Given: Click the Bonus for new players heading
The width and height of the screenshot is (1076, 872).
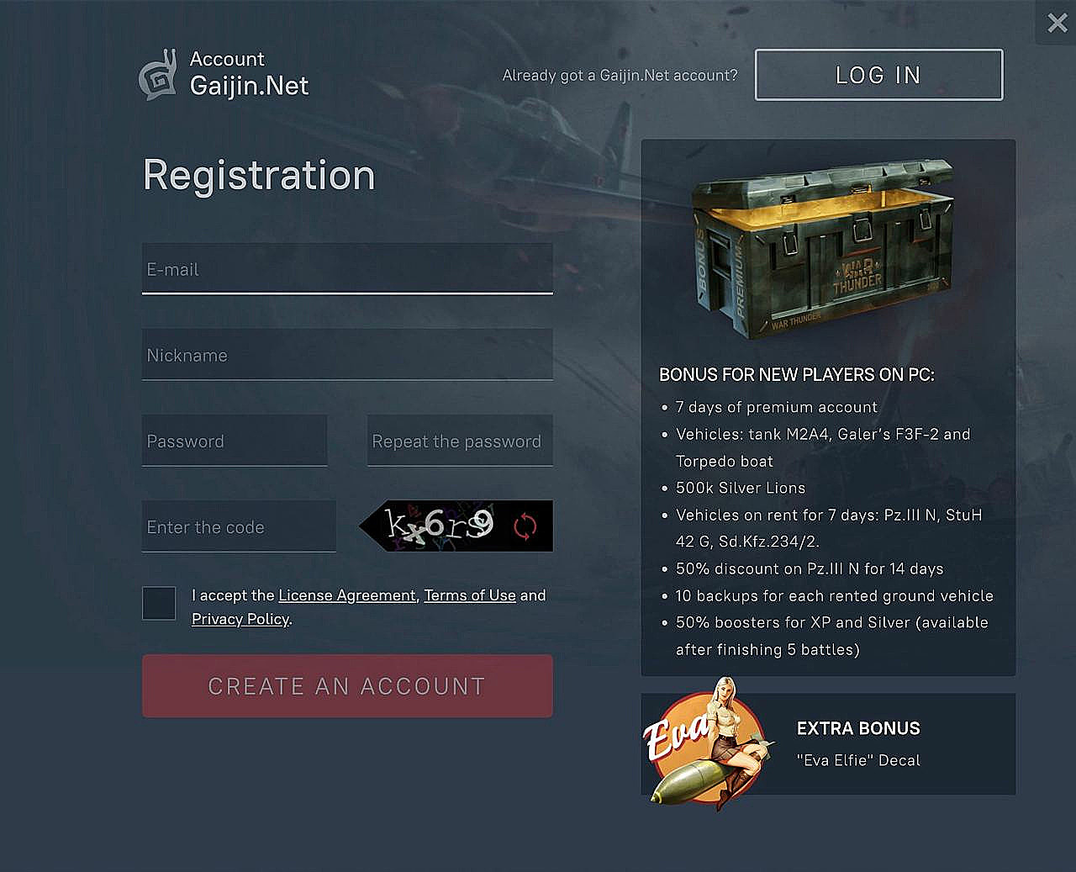Looking at the screenshot, I should click(x=797, y=375).
